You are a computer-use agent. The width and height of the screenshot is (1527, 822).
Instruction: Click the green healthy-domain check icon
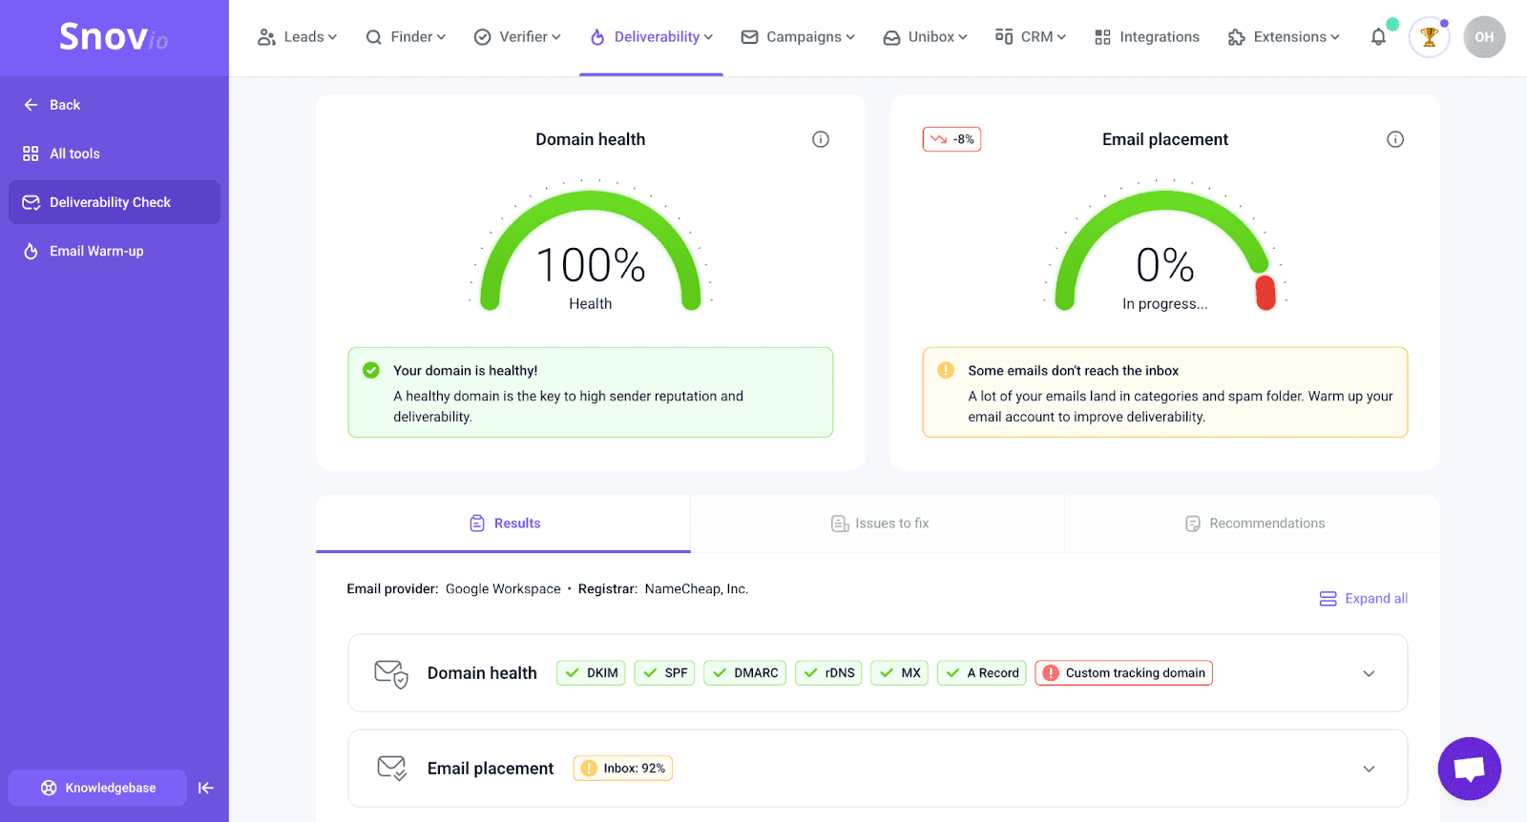click(371, 370)
